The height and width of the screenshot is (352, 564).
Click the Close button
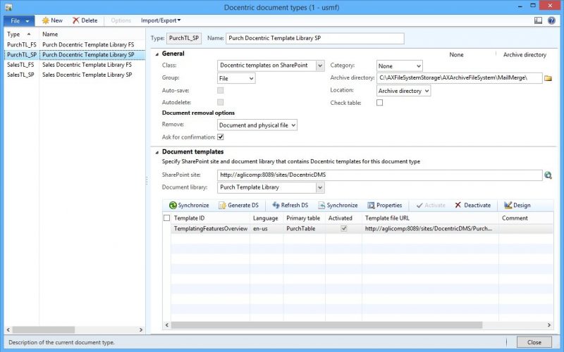(x=534, y=342)
